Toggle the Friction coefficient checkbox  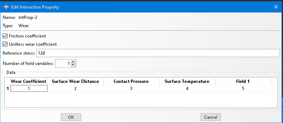pyautogui.click(x=5, y=36)
